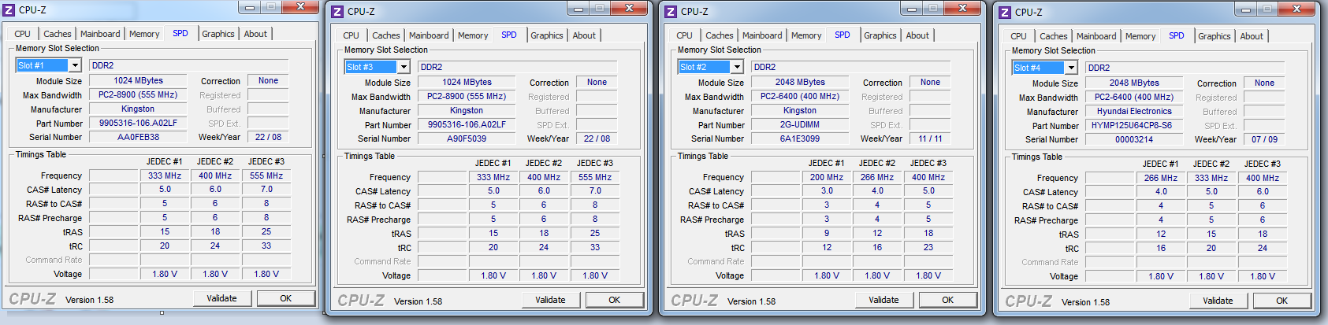Open Caches tab in Slot #2 window
Screen dimensions: 1328x325
(x=719, y=35)
